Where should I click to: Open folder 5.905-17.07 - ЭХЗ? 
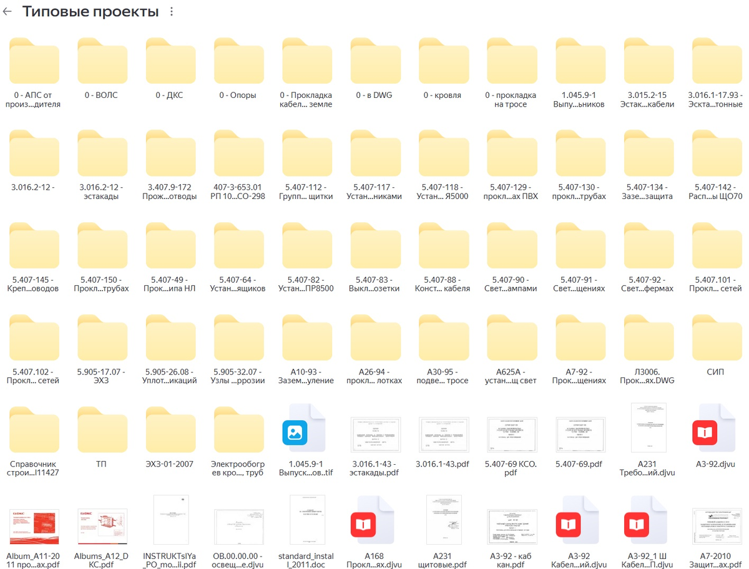pyautogui.click(x=102, y=338)
